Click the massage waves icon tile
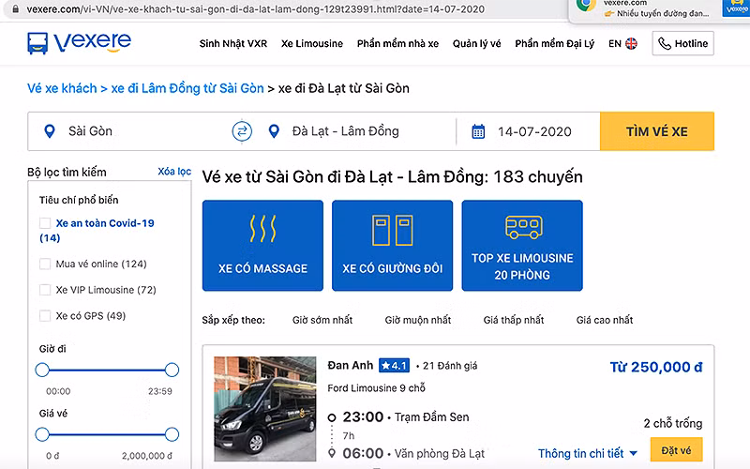The height and width of the screenshot is (469, 750). pos(262,246)
